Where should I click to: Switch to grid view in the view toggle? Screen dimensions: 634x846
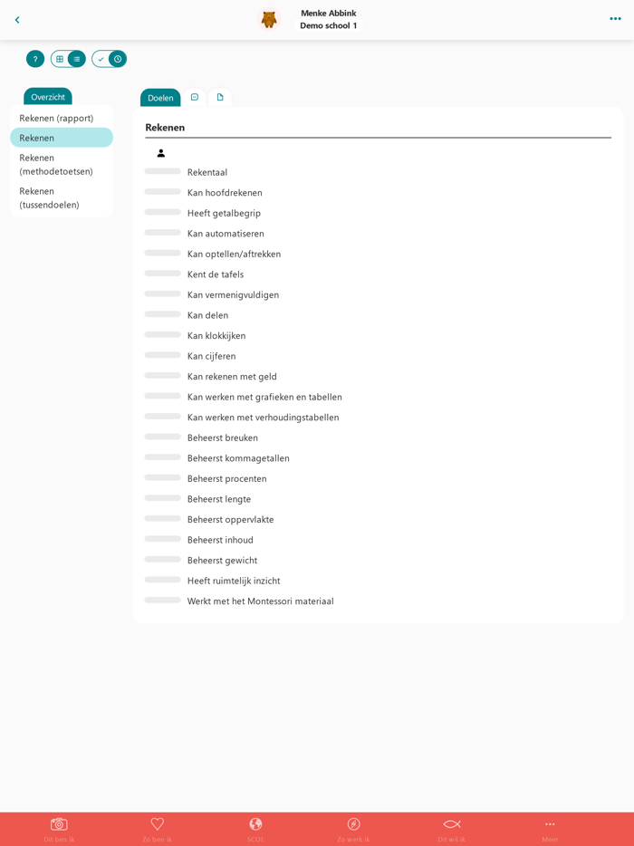60,58
